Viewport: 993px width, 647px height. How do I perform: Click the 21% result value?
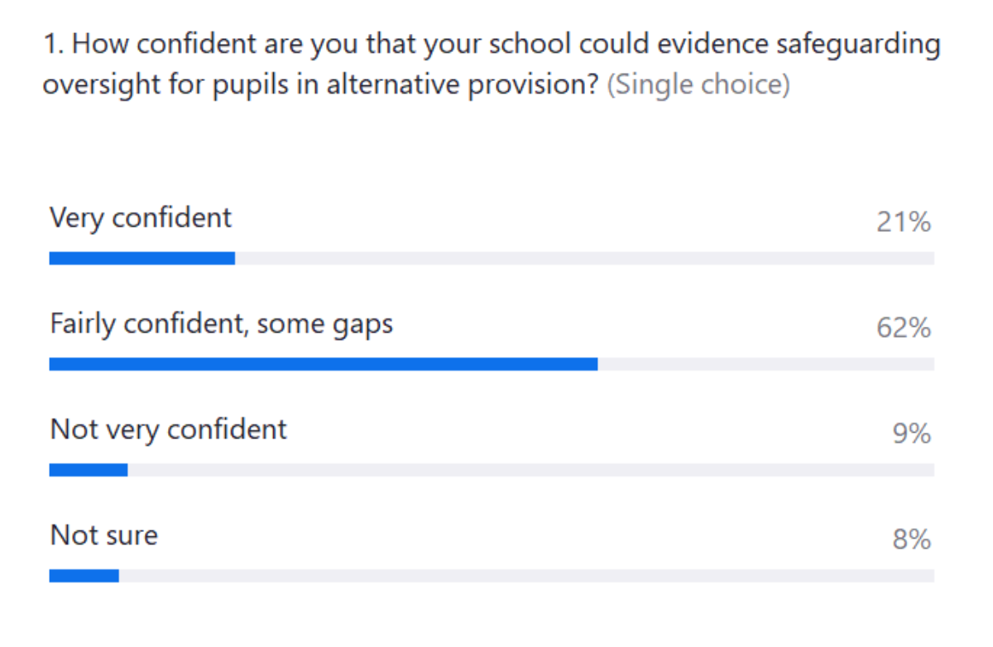coord(904,223)
